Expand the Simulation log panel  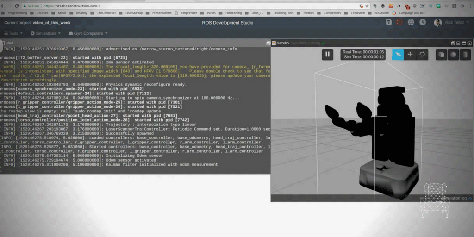tap(458, 198)
